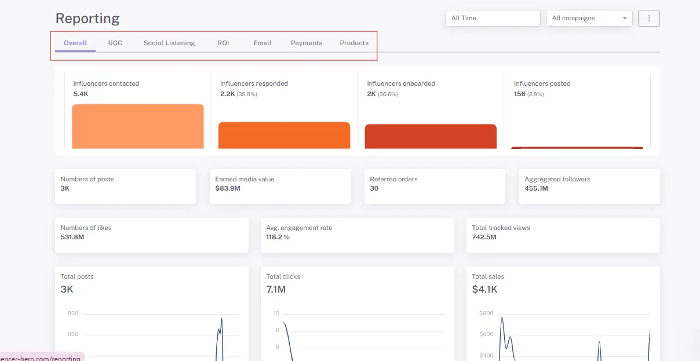The image size is (700, 361).
Task: Switch to the UGC tab
Action: tap(115, 43)
